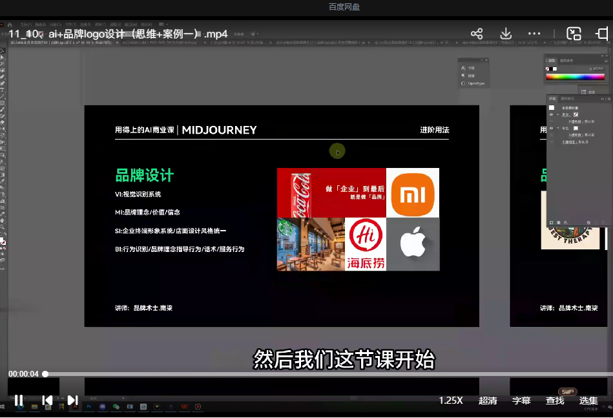Select the Lasso tool
The height and width of the screenshot is (418, 613).
click(3, 70)
